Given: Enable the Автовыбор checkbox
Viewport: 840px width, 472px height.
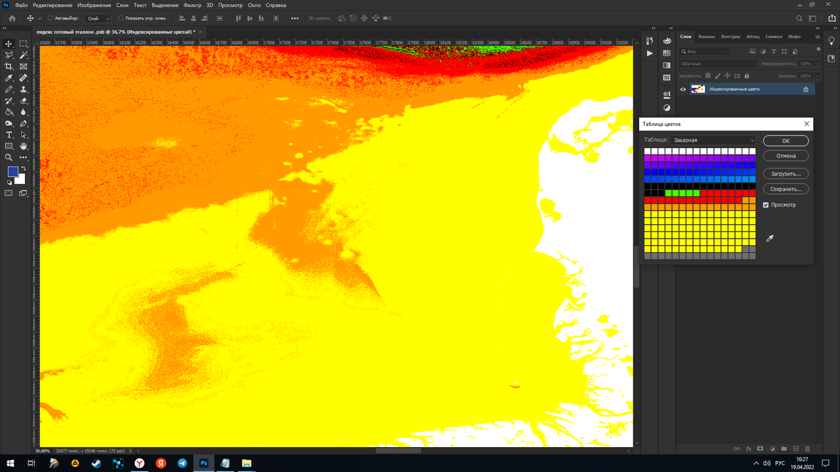Looking at the screenshot, I should [51, 18].
